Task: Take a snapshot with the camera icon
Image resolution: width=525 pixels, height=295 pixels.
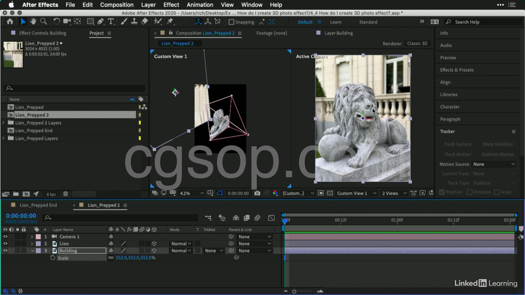Action: click(257, 193)
